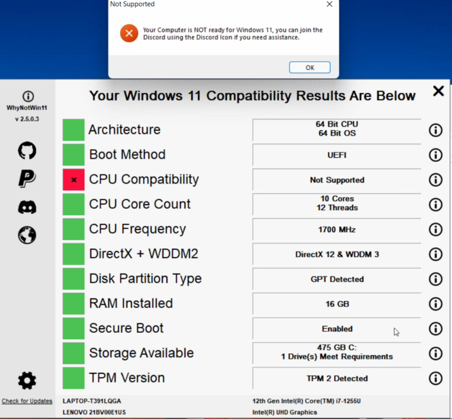This screenshot has height=419, width=452.
Task: Select the '64 Bit CPU 64 Bit OS' result
Action: 337,129
